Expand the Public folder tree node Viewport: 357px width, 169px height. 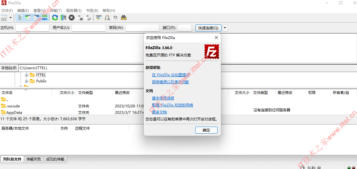[x=26, y=81]
